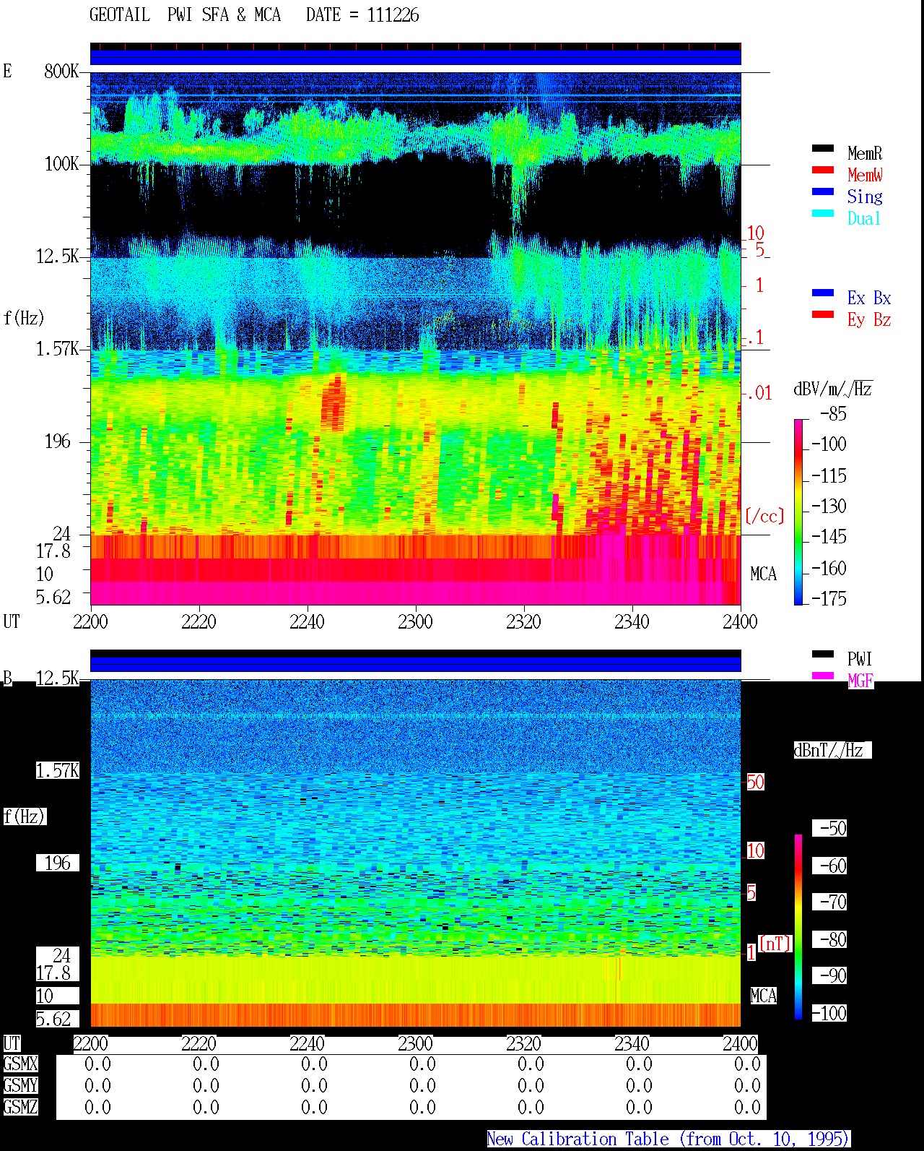Click the 12.5K label on the B panel

click(57, 678)
